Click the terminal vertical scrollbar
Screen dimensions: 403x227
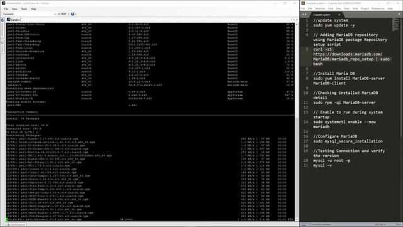(297, 122)
